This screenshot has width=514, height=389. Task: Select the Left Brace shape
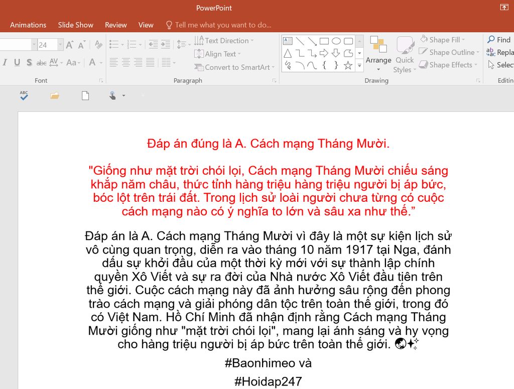click(x=324, y=65)
